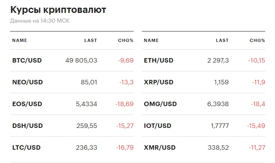This screenshot has width=275, height=163.
Task: Open the BTC/USD pair link
Action: point(27,61)
